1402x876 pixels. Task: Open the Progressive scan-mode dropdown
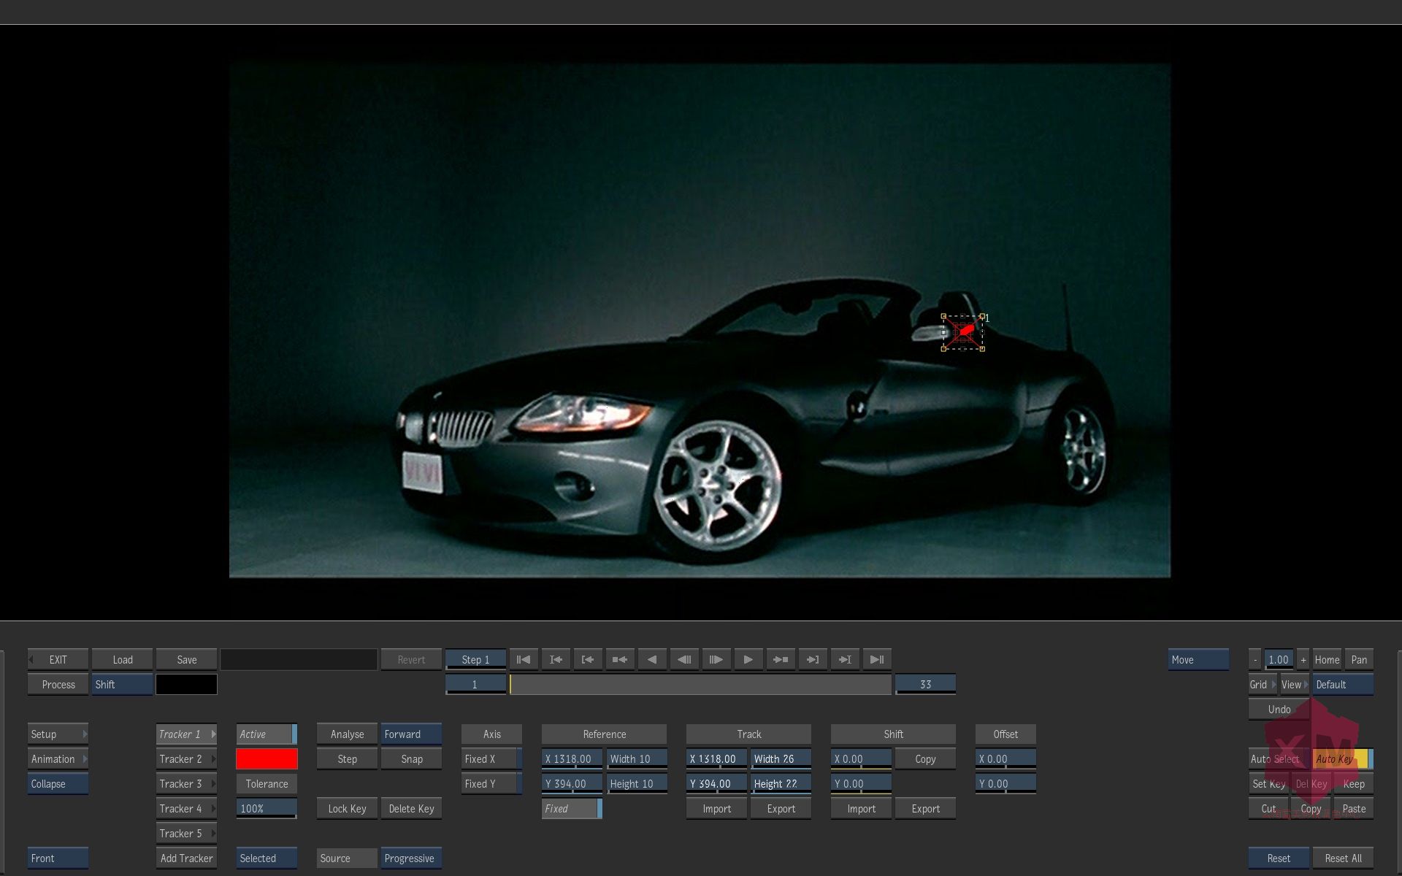tap(411, 858)
